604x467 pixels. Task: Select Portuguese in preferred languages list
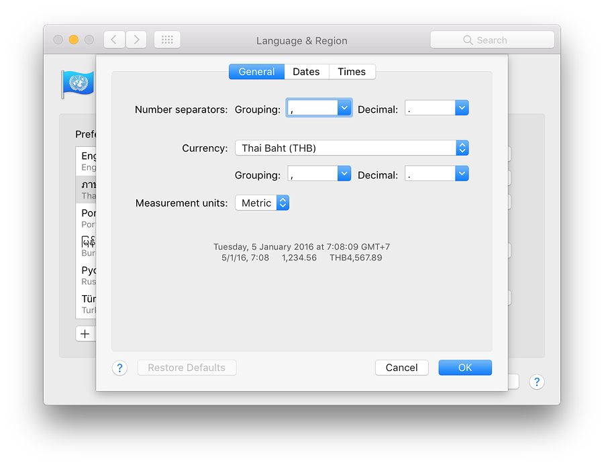(x=86, y=218)
